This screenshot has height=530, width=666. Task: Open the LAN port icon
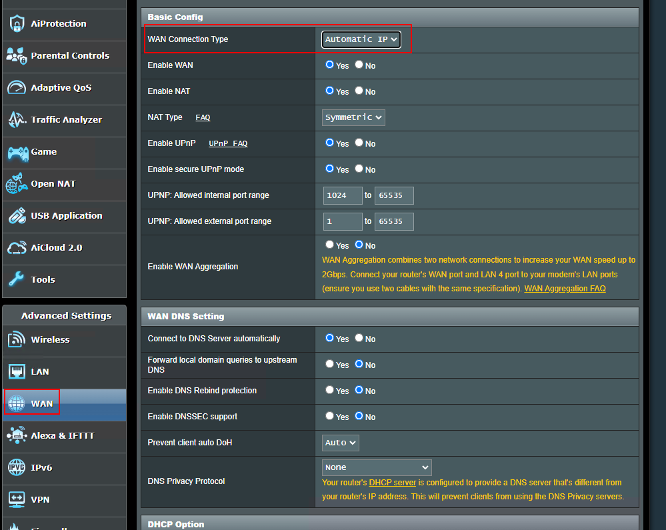click(x=17, y=371)
